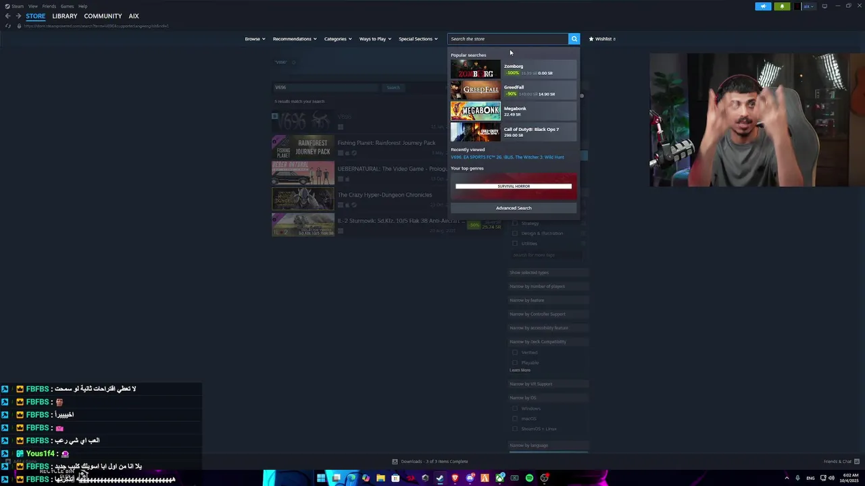
Task: Open Microsoft Store from the taskbar
Action: 395,478
